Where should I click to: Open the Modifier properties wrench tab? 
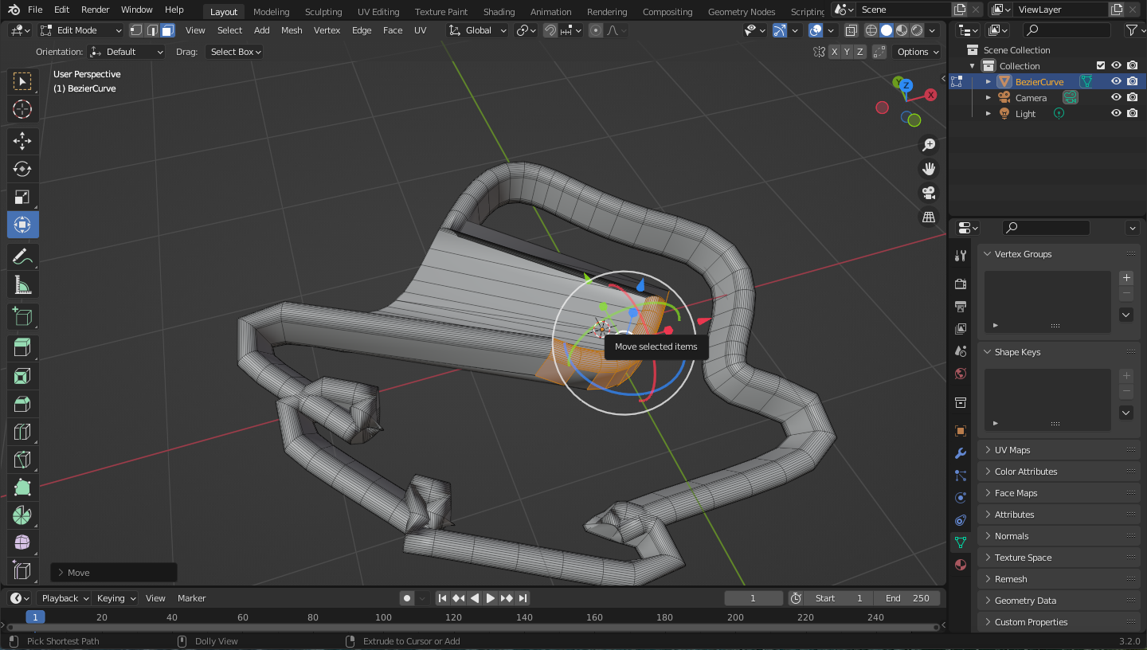[x=961, y=453]
